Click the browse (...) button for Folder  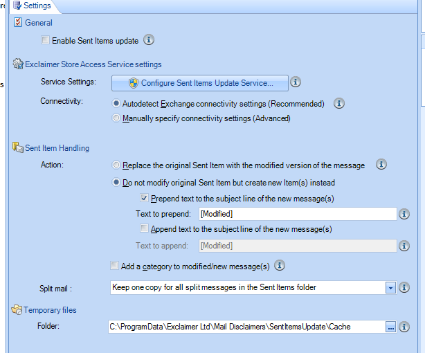pyautogui.click(x=390, y=327)
